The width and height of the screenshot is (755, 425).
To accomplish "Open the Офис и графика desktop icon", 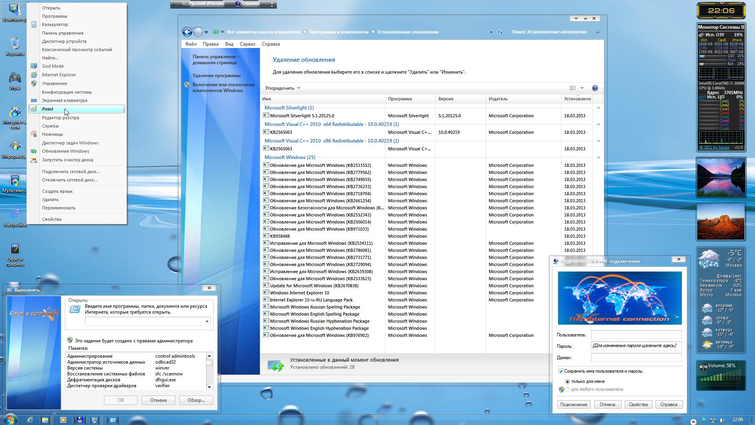I will (x=15, y=255).
